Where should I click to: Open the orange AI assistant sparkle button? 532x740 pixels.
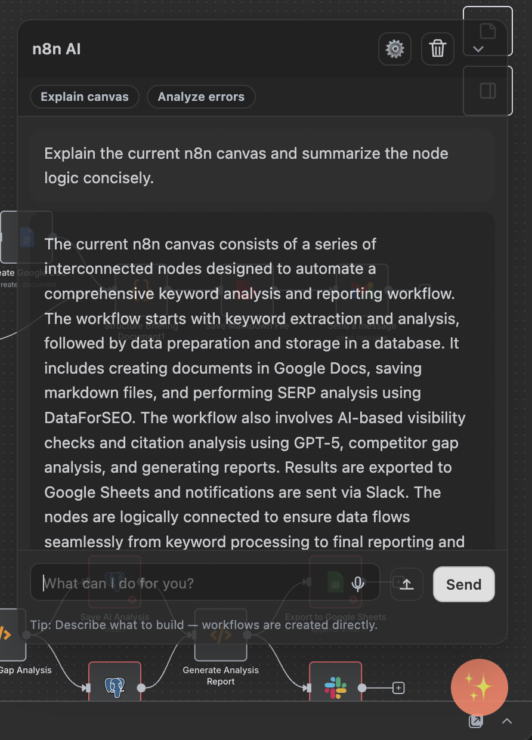coord(480,687)
